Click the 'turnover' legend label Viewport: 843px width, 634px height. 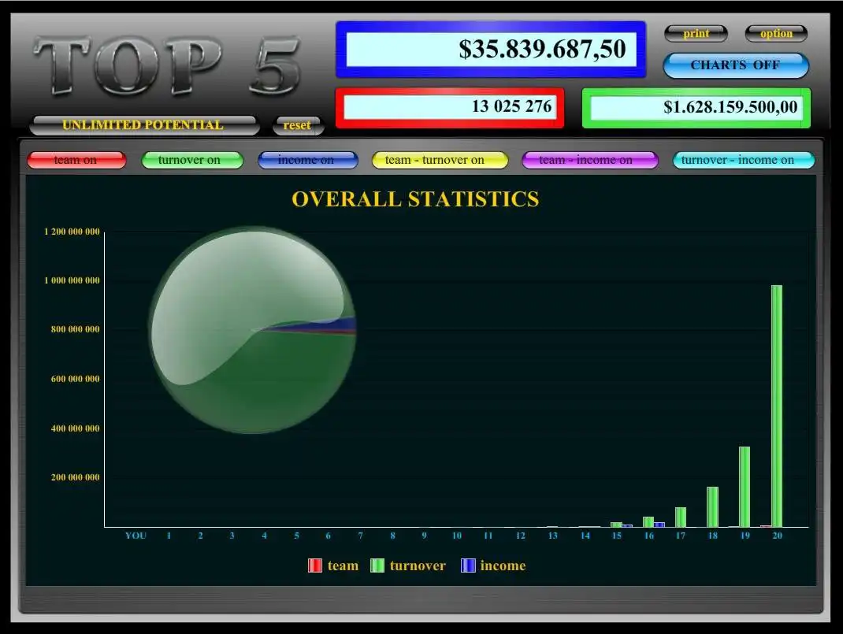point(418,565)
